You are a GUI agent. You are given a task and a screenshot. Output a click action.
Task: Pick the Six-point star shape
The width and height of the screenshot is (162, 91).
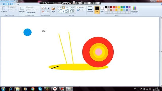(66, 12)
